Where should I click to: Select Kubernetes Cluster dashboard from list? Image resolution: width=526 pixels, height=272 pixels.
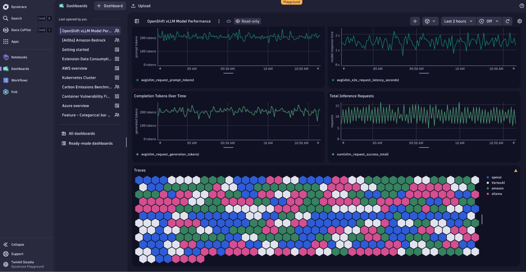coord(79,78)
